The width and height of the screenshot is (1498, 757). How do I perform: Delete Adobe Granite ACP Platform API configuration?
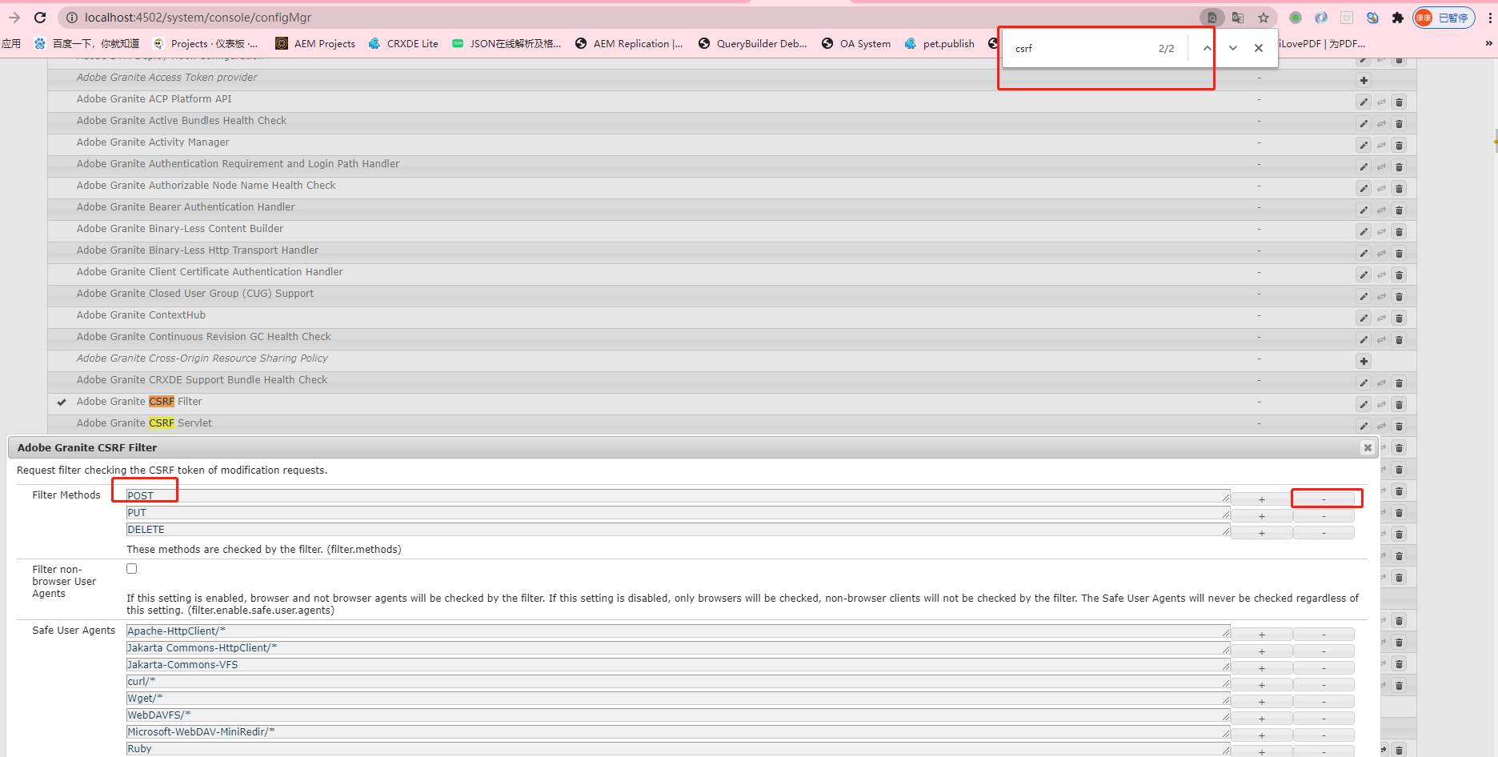tap(1399, 102)
